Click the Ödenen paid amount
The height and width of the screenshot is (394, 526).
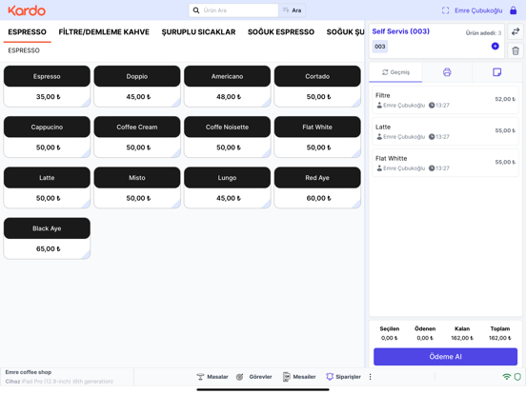[x=425, y=338]
